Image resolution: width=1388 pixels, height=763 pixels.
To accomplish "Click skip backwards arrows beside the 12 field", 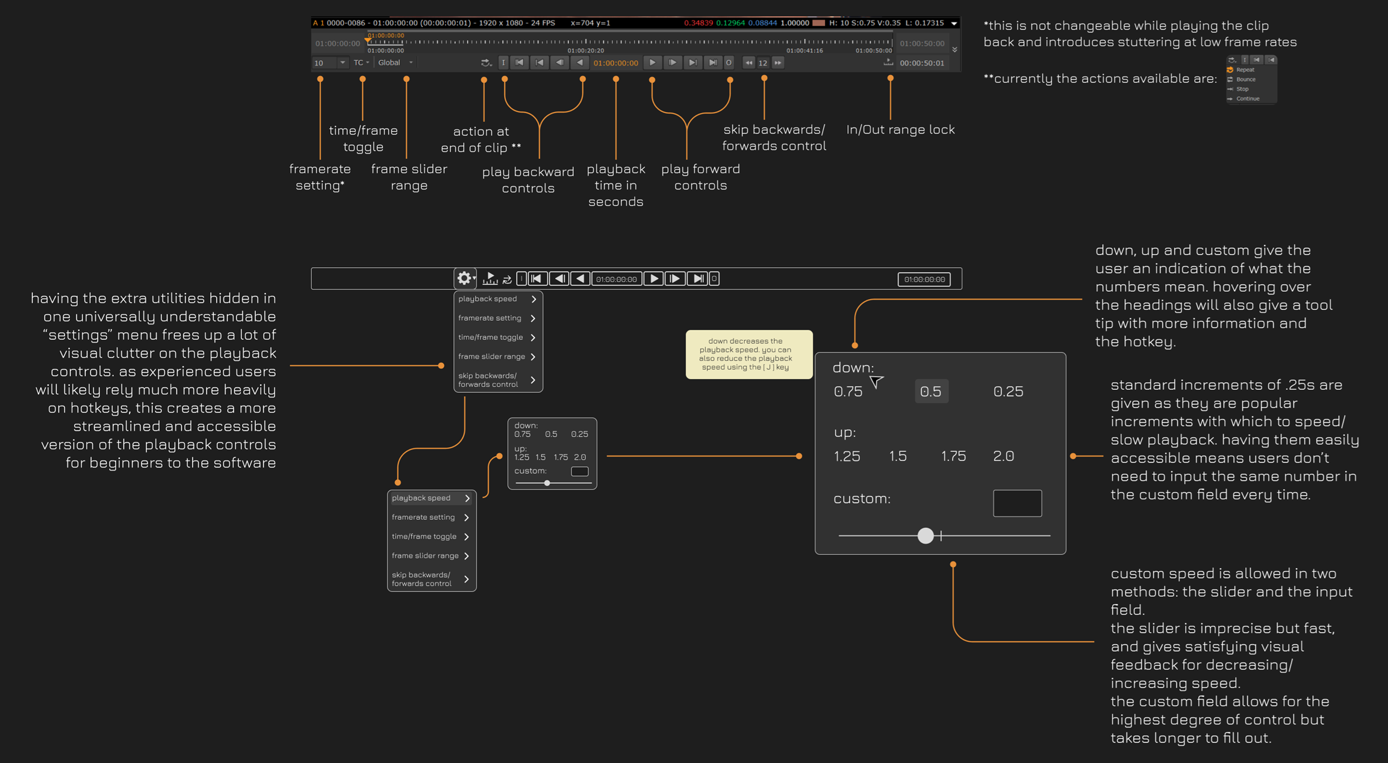I will click(748, 63).
